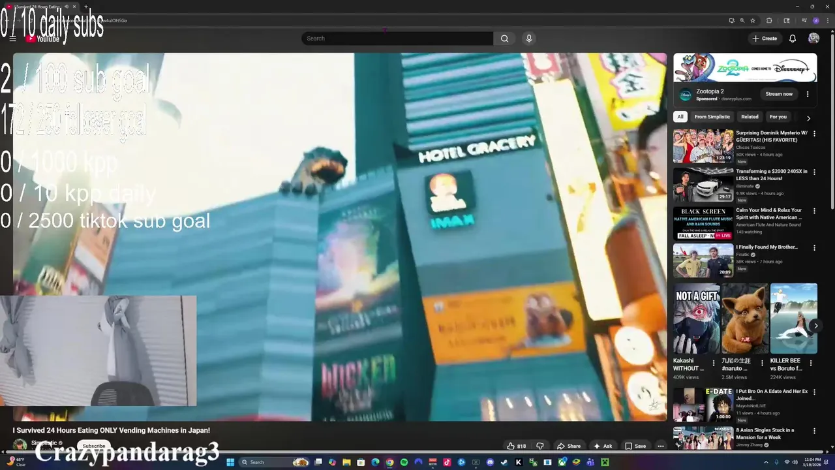The height and width of the screenshot is (470, 835).
Task: Open more actions ellipsis under video
Action: pyautogui.click(x=661, y=446)
